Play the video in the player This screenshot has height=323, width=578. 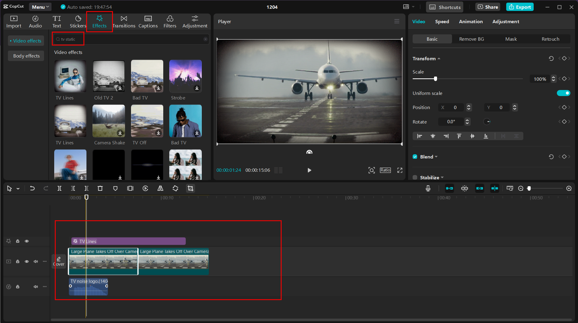click(x=309, y=170)
